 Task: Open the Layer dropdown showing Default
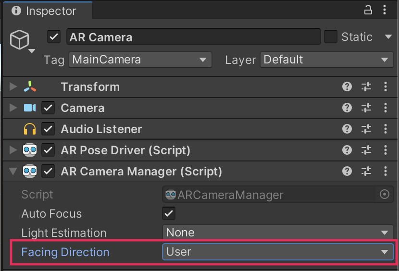[x=326, y=60]
